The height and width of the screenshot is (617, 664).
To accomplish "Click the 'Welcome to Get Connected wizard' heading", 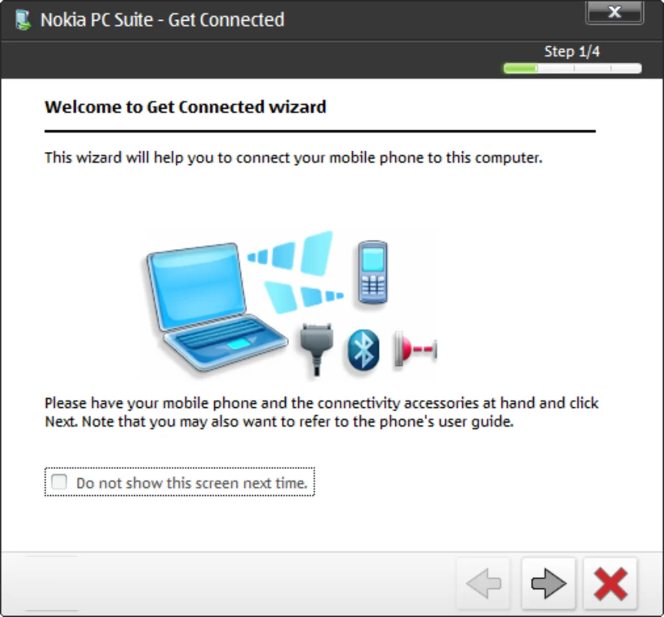I will pyautogui.click(x=186, y=107).
